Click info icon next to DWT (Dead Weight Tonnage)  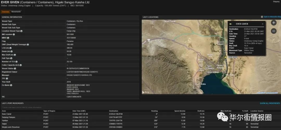(x=28, y=45)
